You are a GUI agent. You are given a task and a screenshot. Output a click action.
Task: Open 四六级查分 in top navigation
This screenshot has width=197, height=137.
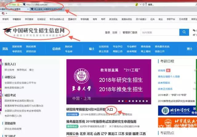pos(141,19)
